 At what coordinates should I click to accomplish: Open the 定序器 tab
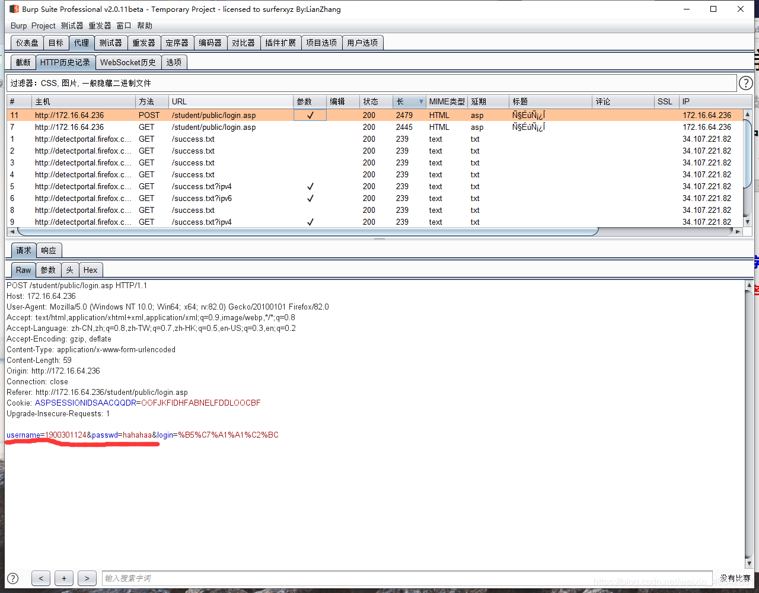coord(177,43)
